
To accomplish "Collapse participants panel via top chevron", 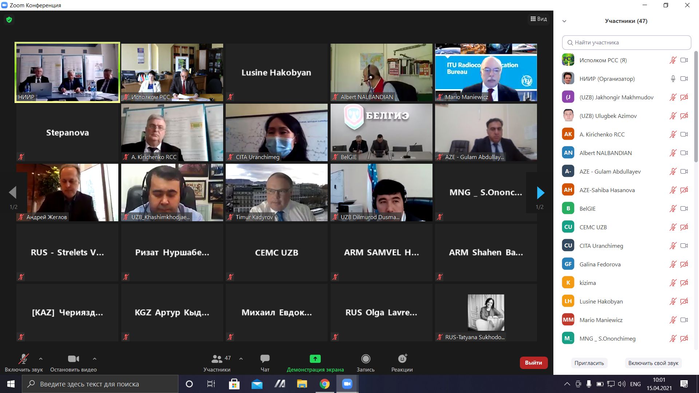I will click(564, 21).
